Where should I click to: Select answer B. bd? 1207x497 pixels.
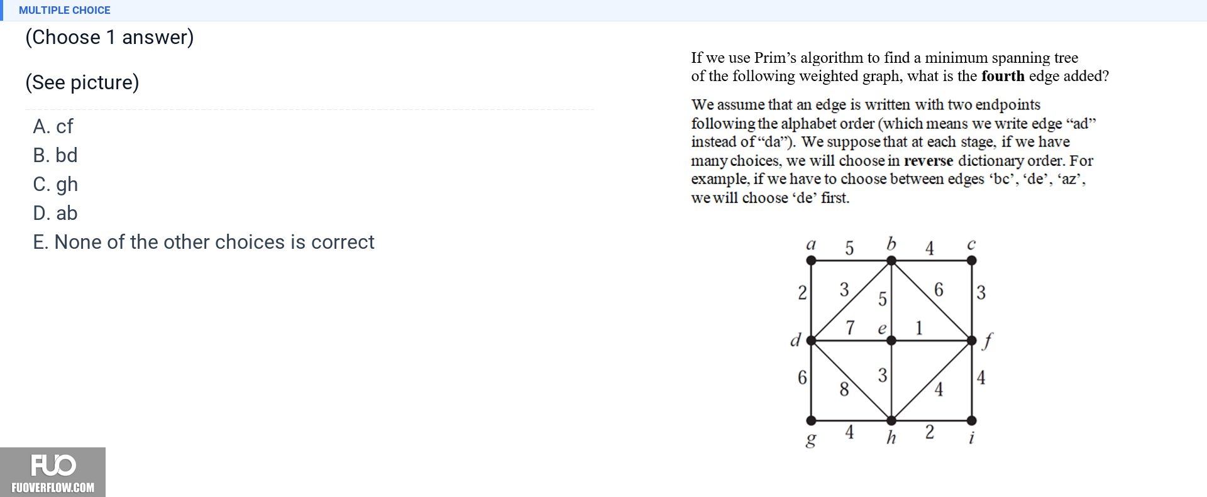point(55,155)
